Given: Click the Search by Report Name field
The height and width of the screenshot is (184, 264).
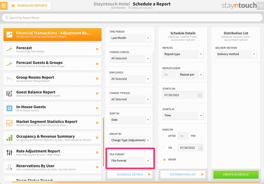Looking at the screenshot, I should click(x=132, y=18).
